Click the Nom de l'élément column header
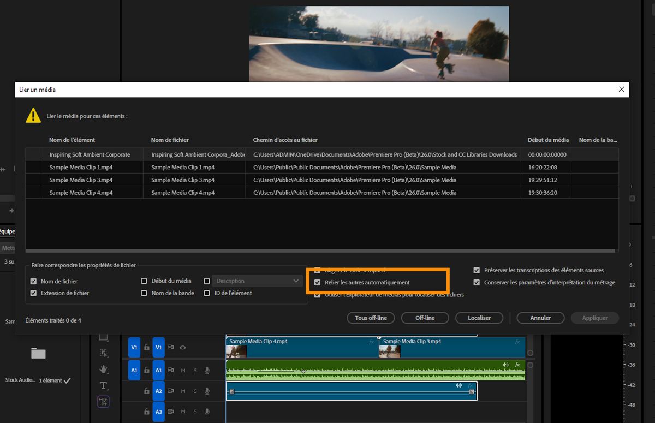The width and height of the screenshot is (655, 423). (x=72, y=140)
